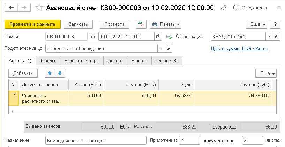The image size is (285, 147).
Task: Select the Списание с расчетного счета cell
Action: click(44, 98)
